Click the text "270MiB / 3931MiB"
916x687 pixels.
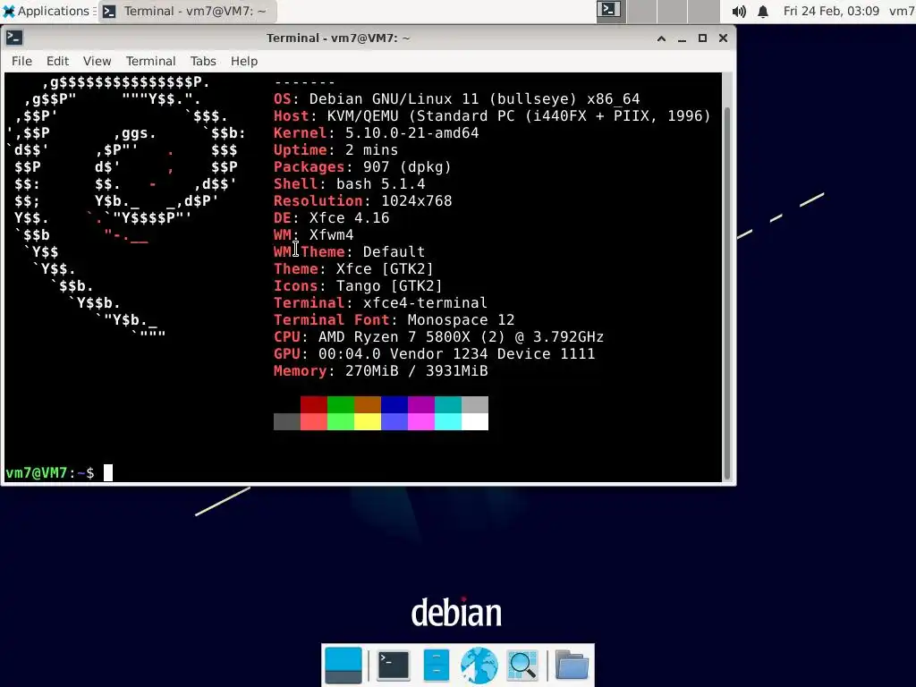(x=417, y=371)
